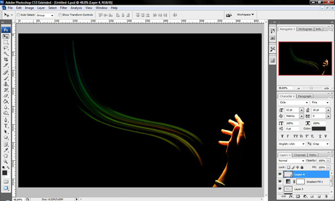Select the Move tool
The image size is (335, 201).
click(x=6, y=37)
